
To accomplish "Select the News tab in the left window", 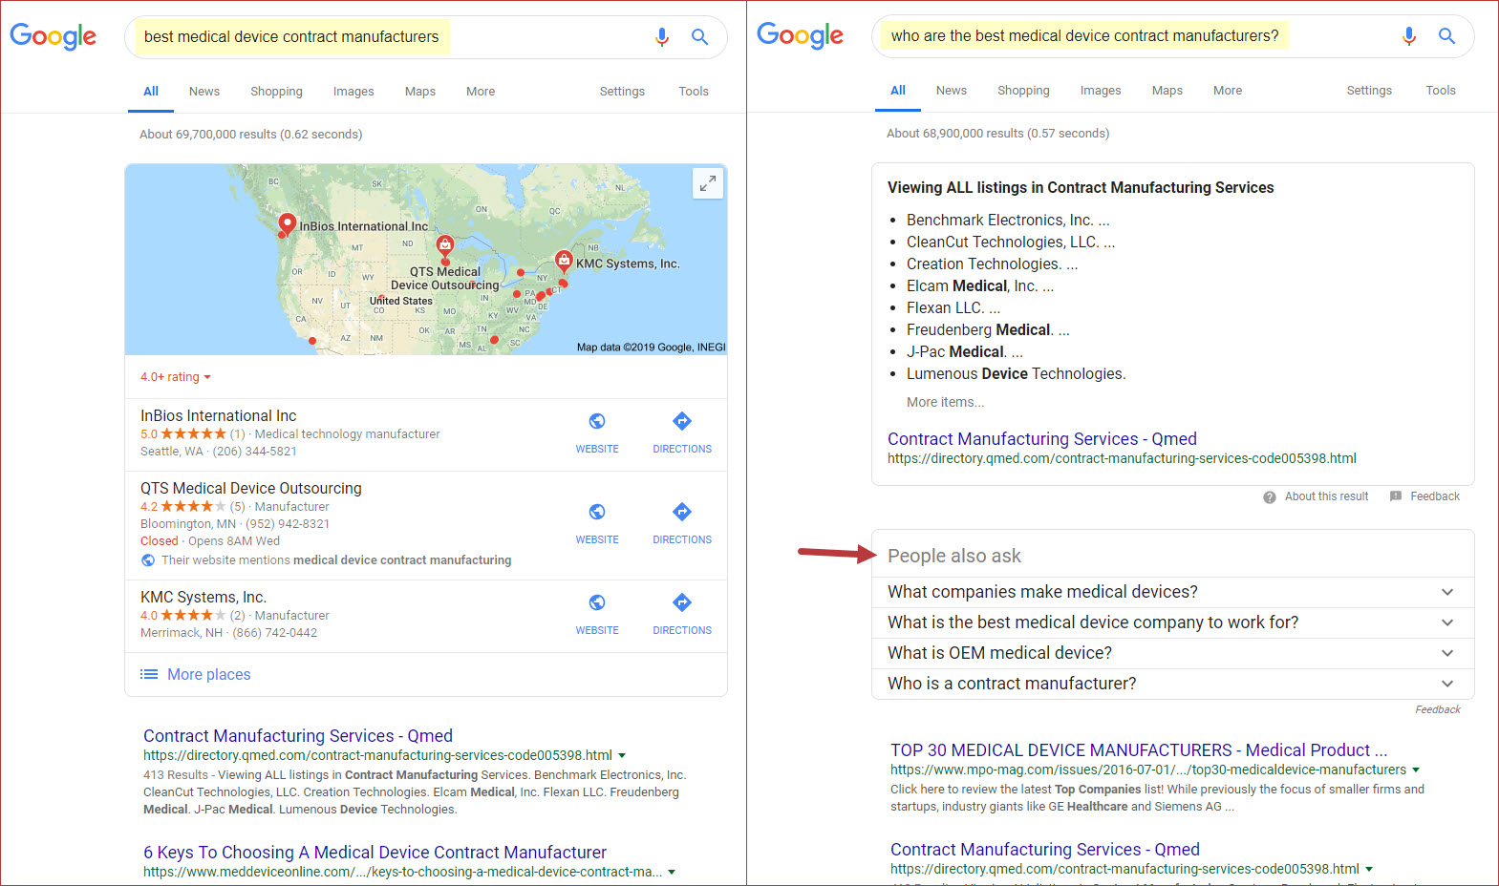I will coord(204,92).
